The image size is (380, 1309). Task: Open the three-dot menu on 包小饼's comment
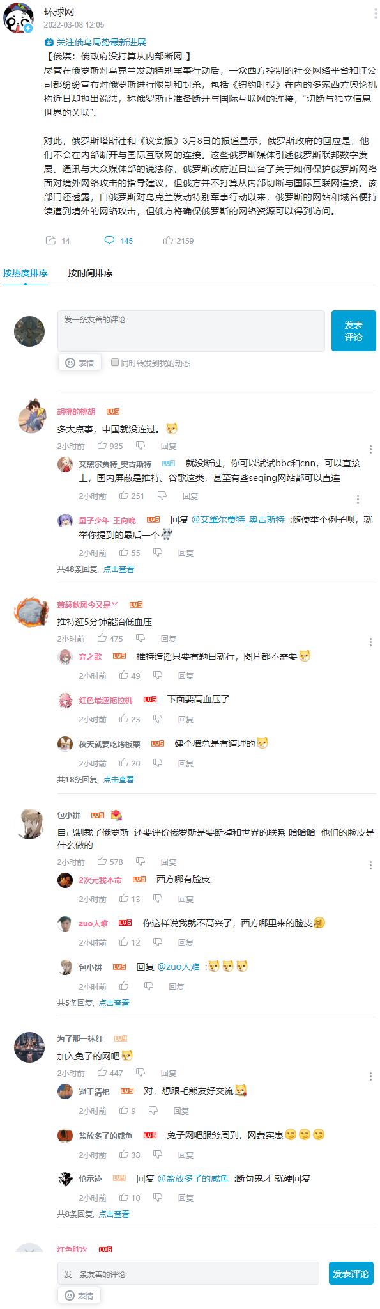[x=370, y=866]
